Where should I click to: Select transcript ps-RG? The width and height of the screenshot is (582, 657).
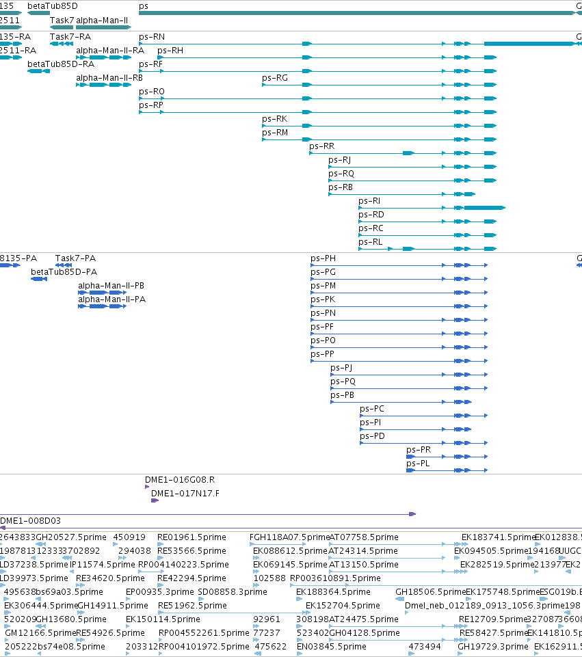click(x=379, y=85)
